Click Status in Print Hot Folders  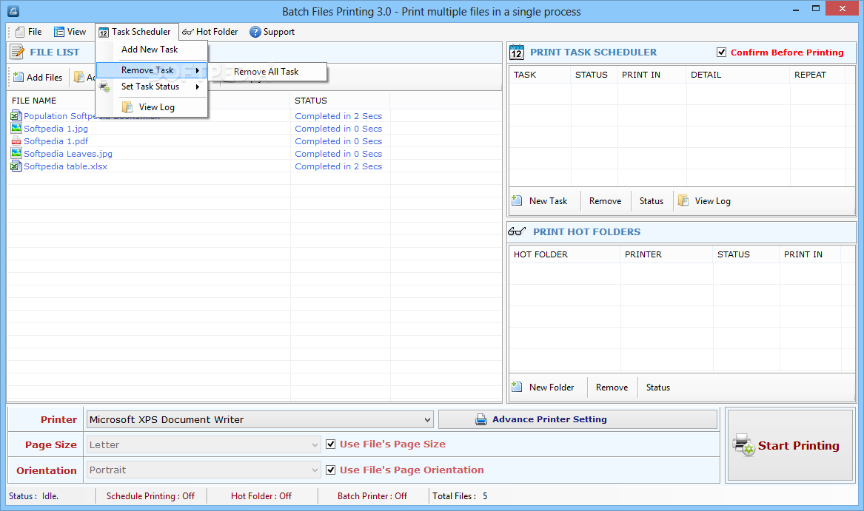658,387
